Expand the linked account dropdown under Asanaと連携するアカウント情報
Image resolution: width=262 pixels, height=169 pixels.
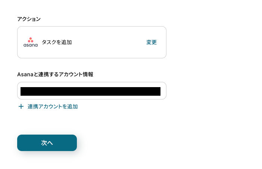(91, 91)
